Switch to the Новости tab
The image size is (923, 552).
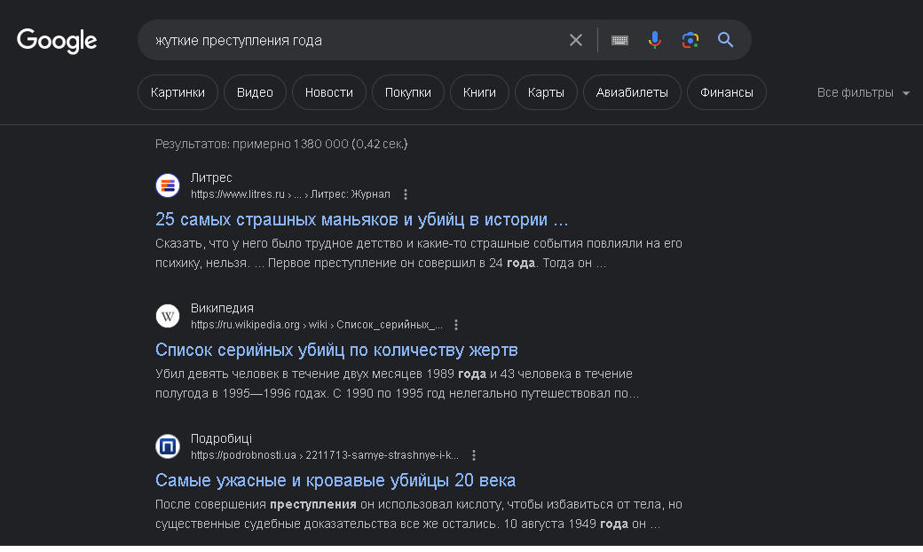click(x=328, y=92)
